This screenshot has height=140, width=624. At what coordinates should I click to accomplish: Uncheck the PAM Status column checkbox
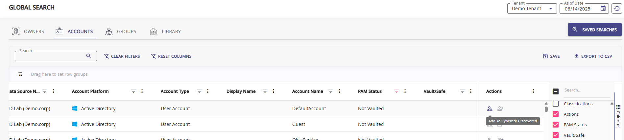click(x=556, y=125)
